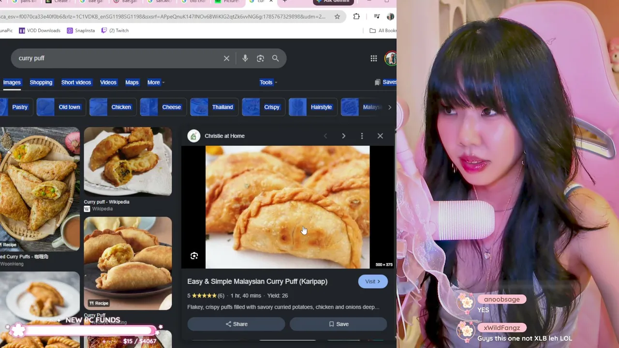The width and height of the screenshot is (619, 348).
Task: Expand the Tools dropdown
Action: [268, 82]
